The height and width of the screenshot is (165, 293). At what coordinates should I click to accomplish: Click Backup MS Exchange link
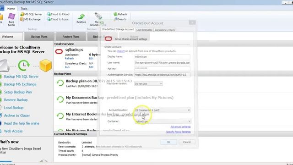pyautogui.click(x=20, y=84)
